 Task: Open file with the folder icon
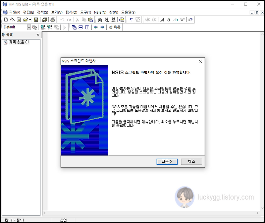26,20
